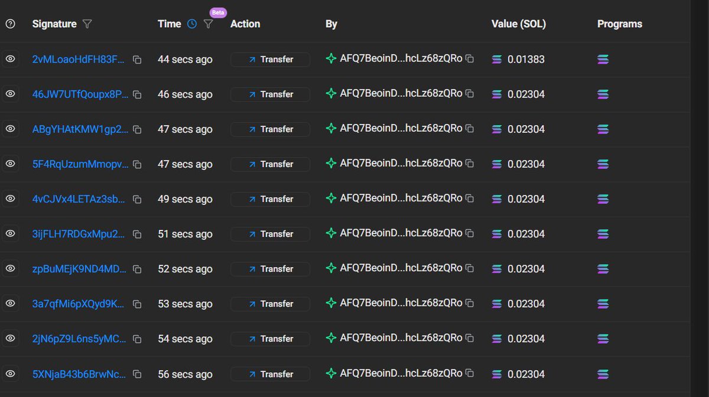Open transaction 46JW7UTfQoupx8P signature link
The image size is (709, 397).
(80, 95)
